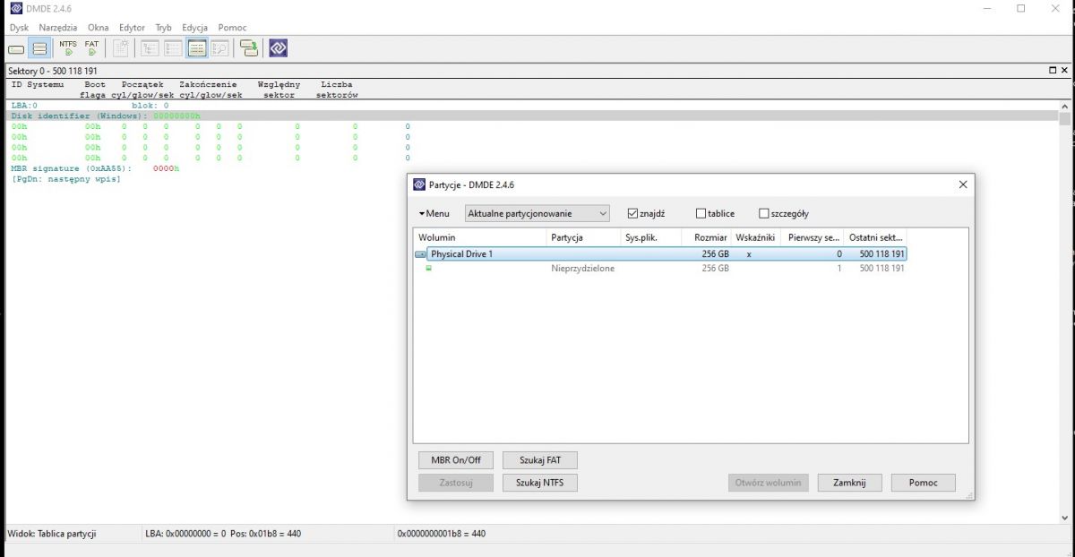Click the Zamknij button

tap(849, 483)
